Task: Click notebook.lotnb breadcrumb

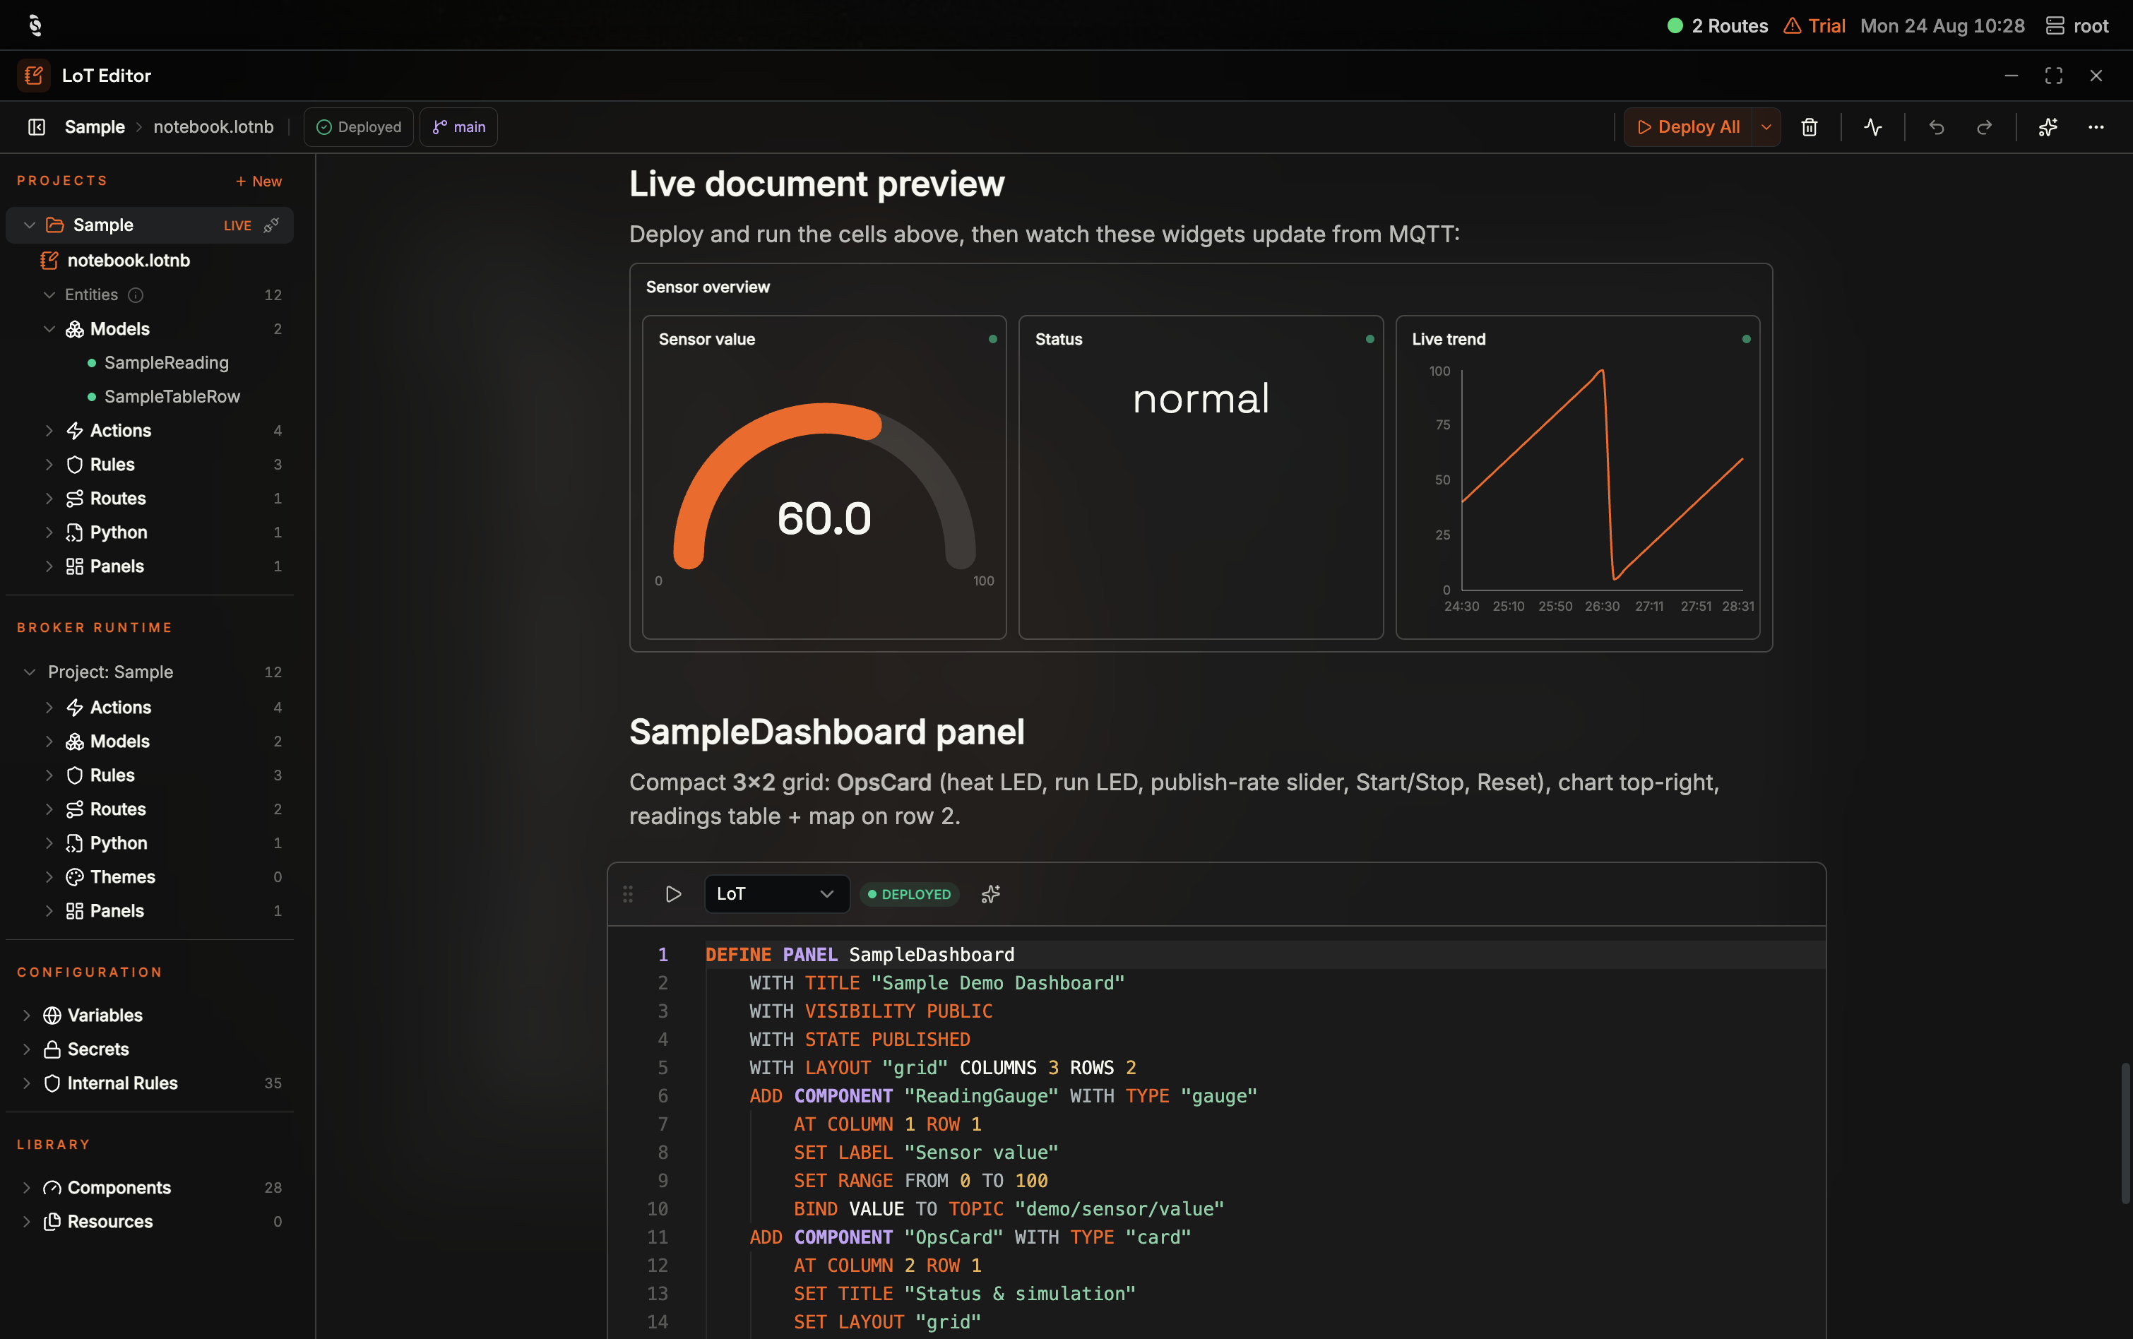Action: click(x=213, y=126)
